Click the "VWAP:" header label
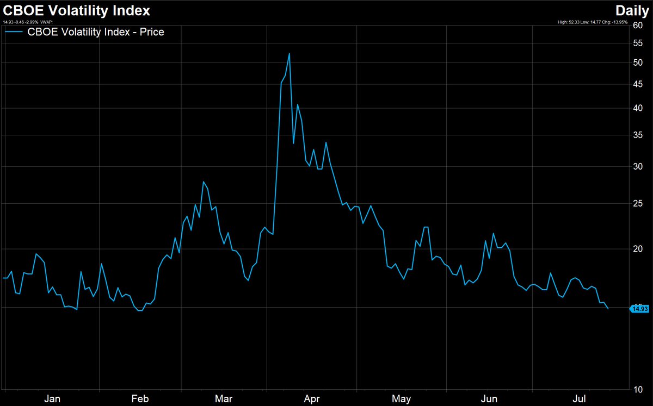This screenshot has height=406, width=653. 46,22
